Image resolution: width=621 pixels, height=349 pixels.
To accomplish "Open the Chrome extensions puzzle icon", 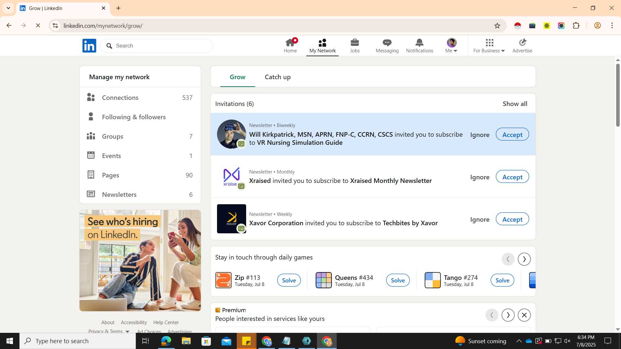I will [x=576, y=26].
